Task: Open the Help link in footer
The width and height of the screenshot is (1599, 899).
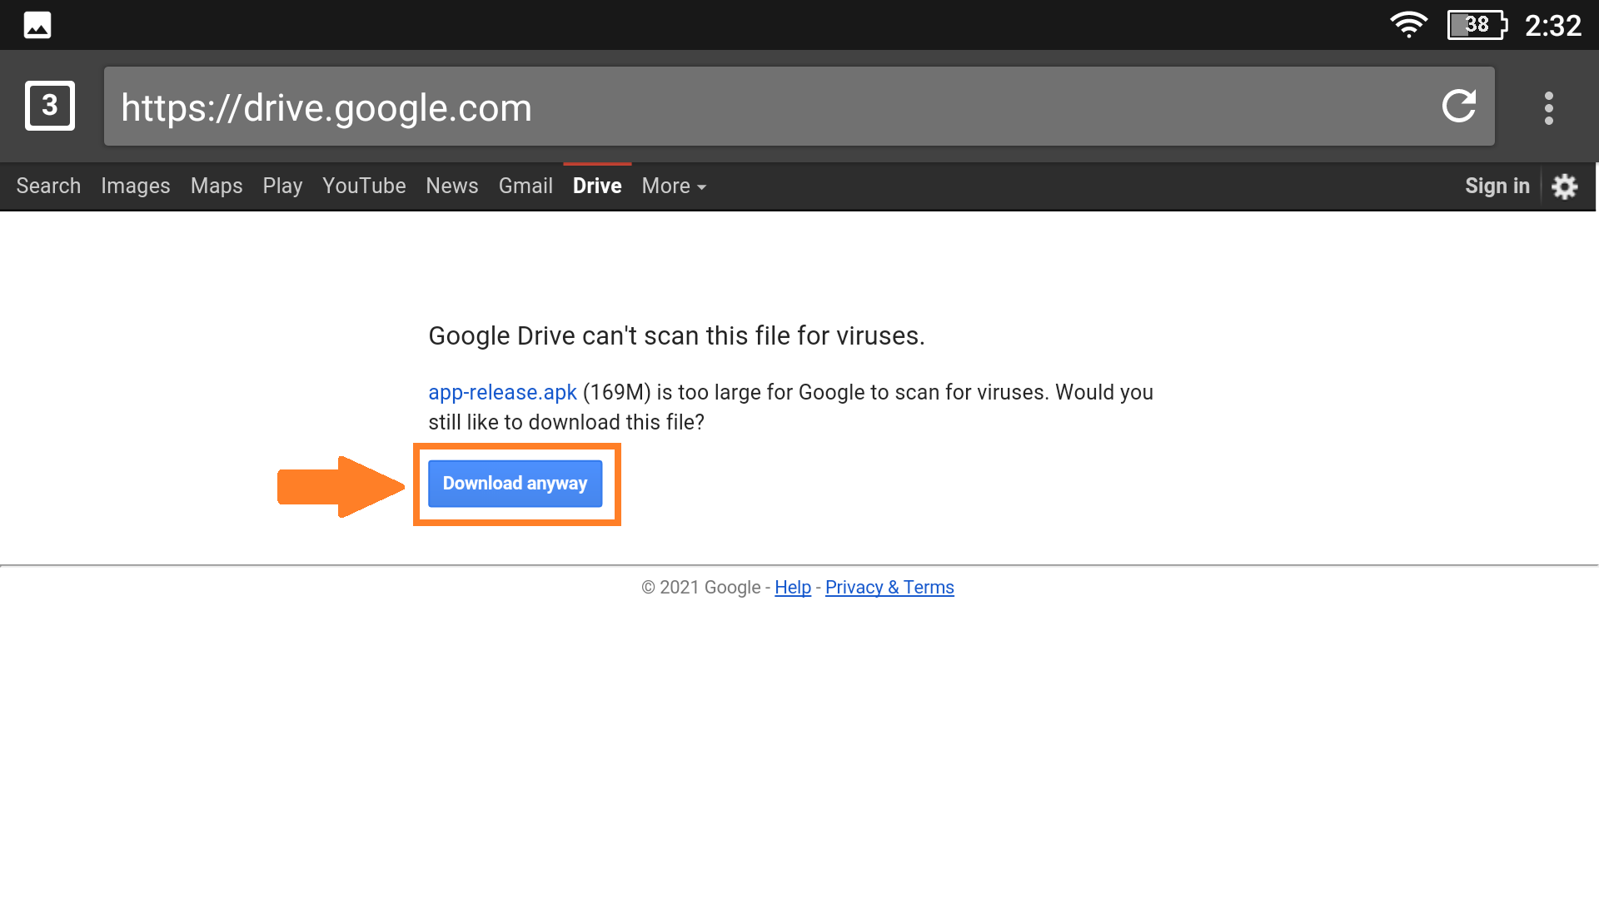Action: point(793,588)
